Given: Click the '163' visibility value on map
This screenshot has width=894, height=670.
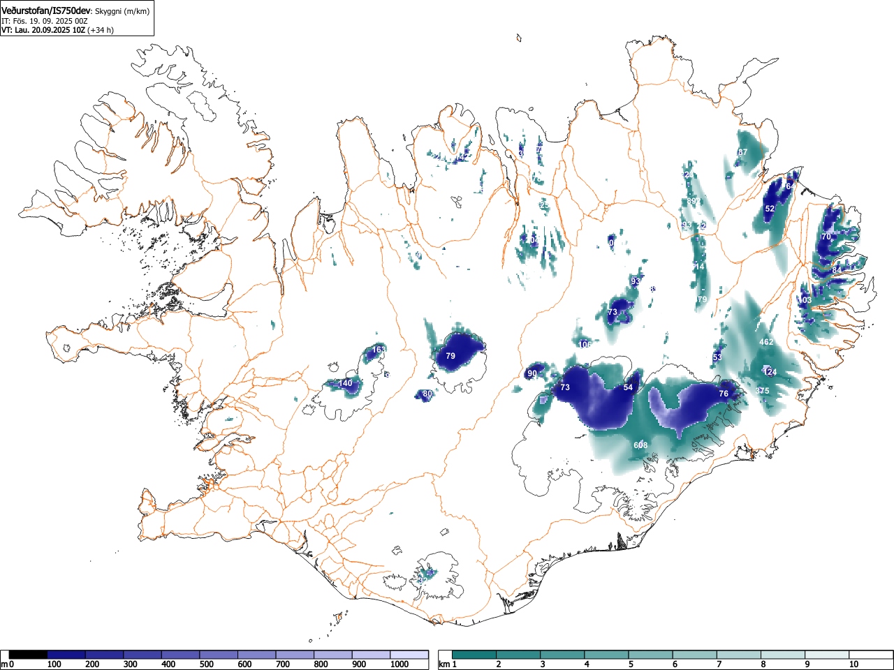Looking at the screenshot, I should (379, 350).
